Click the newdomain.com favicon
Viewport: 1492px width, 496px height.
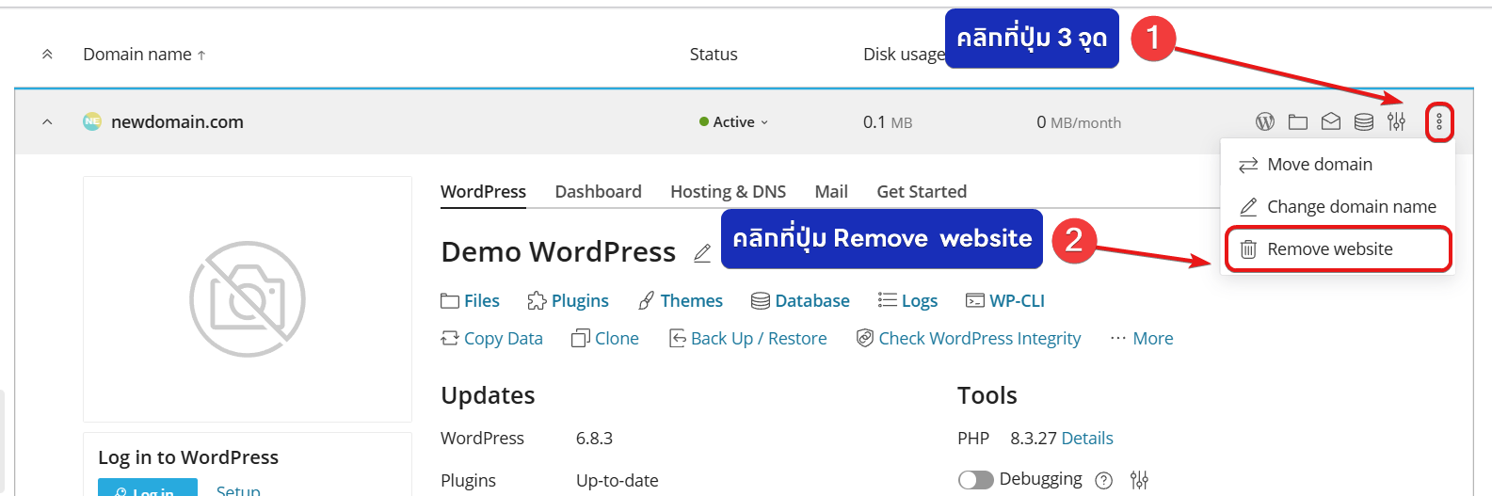92,121
